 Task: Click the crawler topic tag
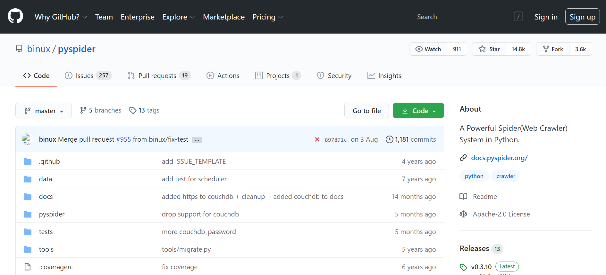(x=506, y=176)
